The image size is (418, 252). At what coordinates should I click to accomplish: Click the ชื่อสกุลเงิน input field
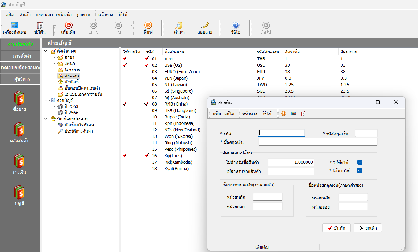pos(318,142)
